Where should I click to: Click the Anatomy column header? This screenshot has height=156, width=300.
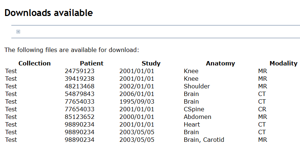[x=220, y=63]
